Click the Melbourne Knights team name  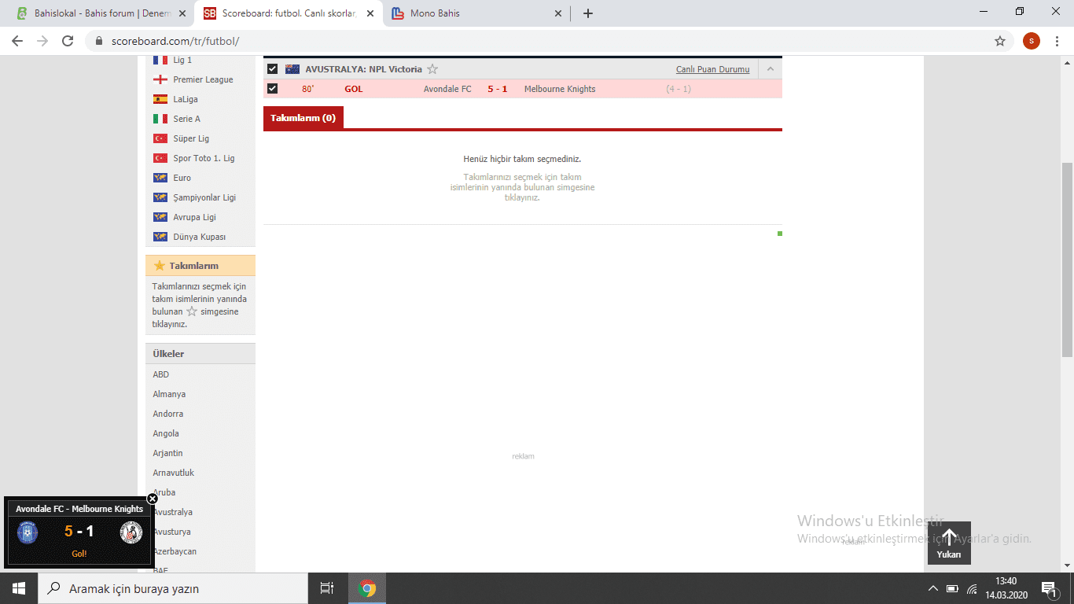pos(560,89)
